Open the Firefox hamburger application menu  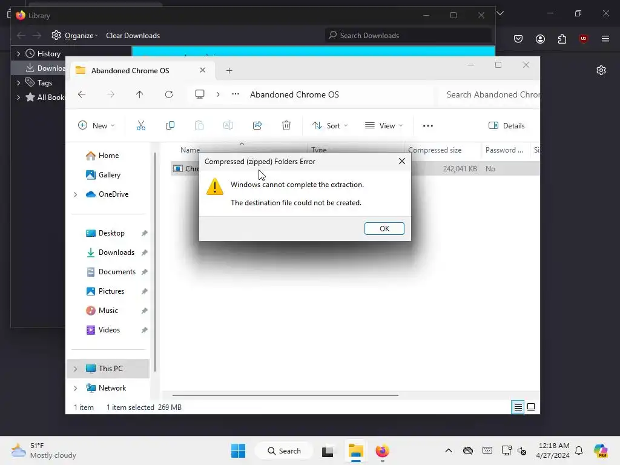coord(605,39)
